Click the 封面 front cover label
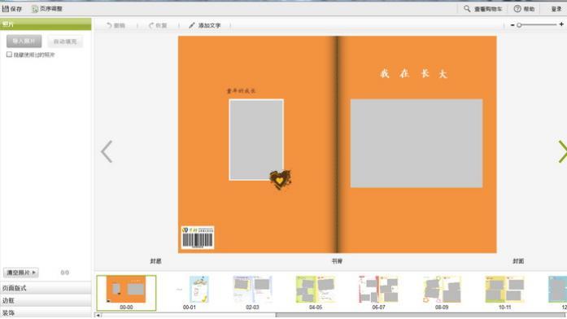 coord(518,261)
